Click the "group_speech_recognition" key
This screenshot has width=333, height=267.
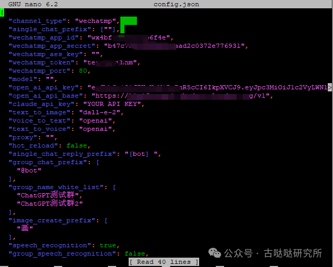[62, 253]
